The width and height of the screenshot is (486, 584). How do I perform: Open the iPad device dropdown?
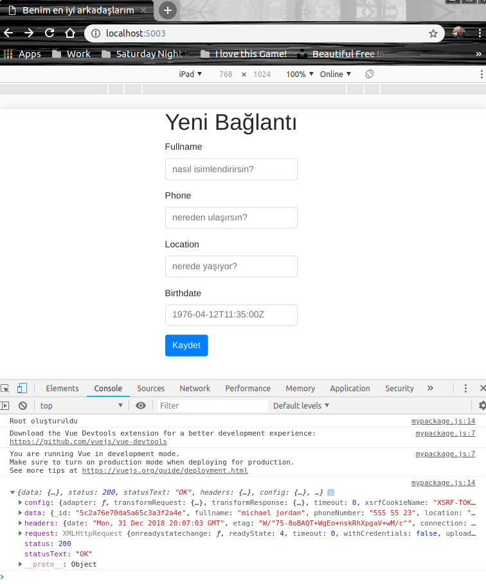tap(190, 74)
